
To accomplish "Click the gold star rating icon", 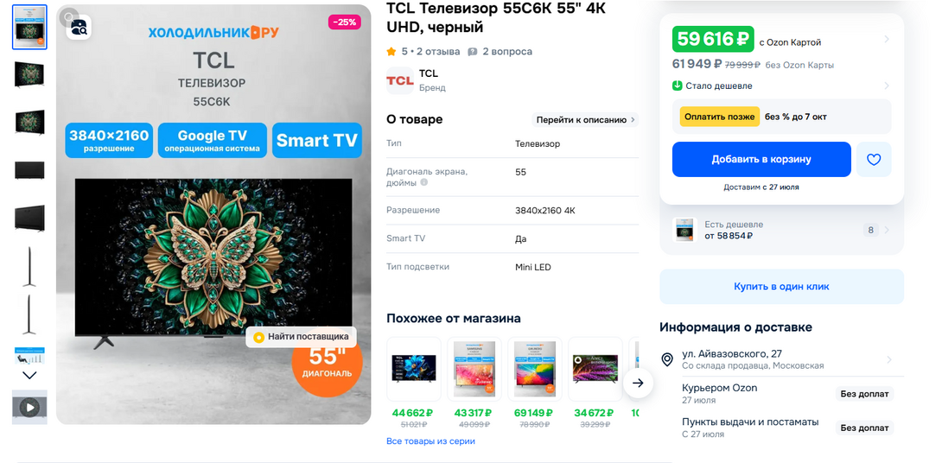I will pos(391,52).
